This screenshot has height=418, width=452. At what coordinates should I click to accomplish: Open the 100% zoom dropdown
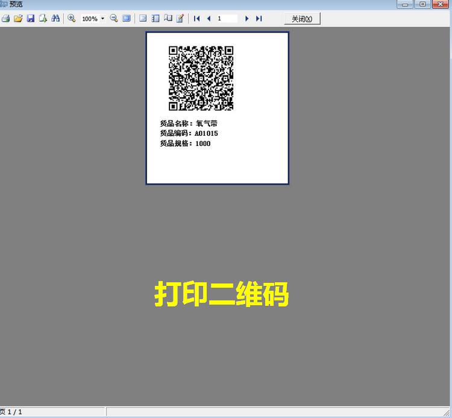tap(102, 19)
